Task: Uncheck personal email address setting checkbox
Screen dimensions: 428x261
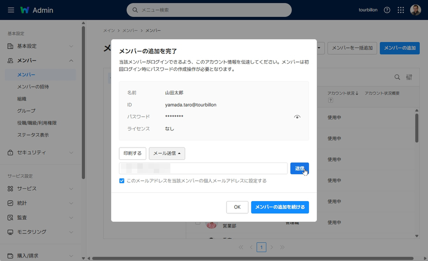Action: point(122,181)
